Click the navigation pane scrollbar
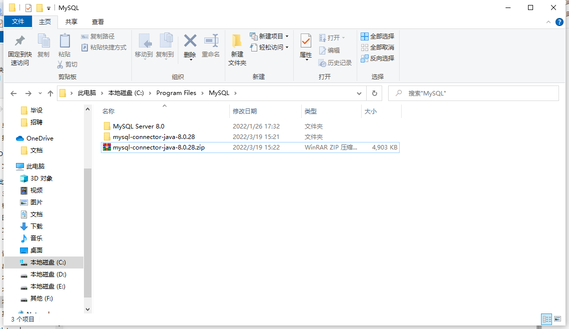569x329 pixels. (87, 232)
